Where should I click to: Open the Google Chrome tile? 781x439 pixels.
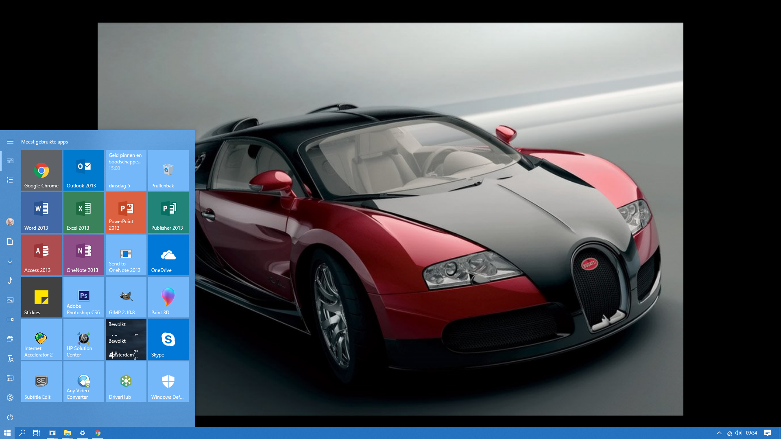point(41,170)
